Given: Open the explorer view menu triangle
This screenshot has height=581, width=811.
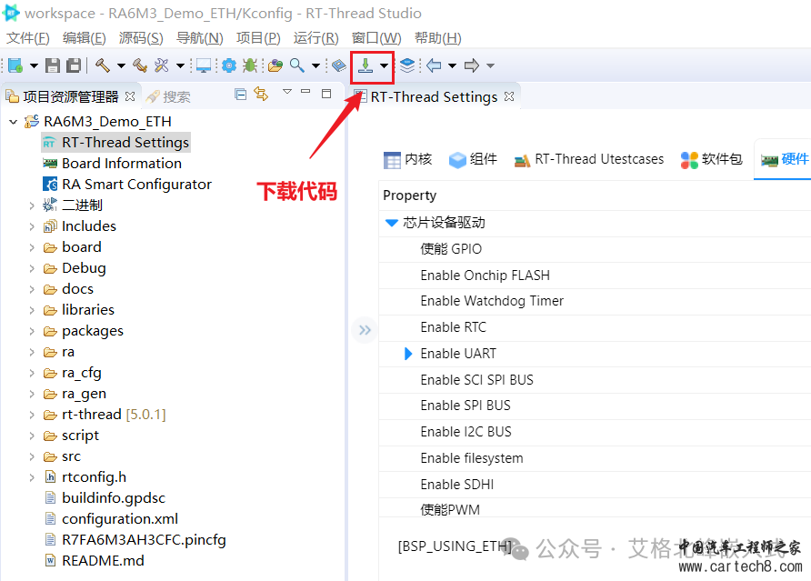Looking at the screenshot, I should [x=287, y=92].
